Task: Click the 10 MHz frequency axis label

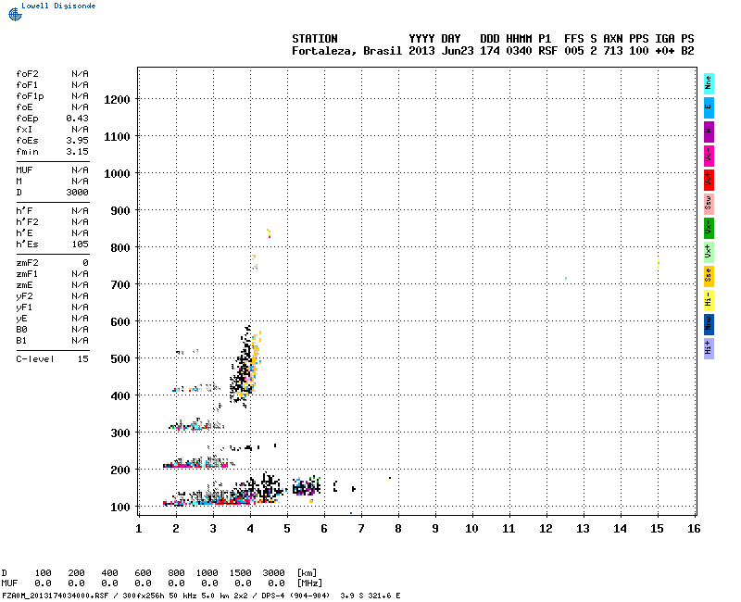Action: [471, 529]
